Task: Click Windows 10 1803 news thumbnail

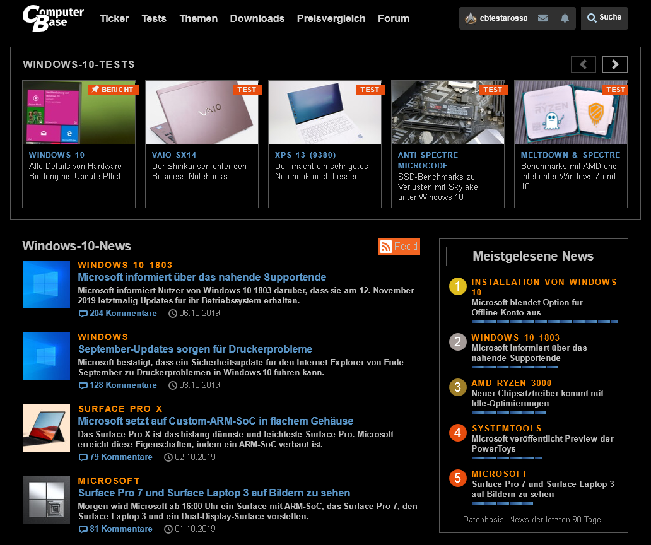Action: (x=46, y=284)
